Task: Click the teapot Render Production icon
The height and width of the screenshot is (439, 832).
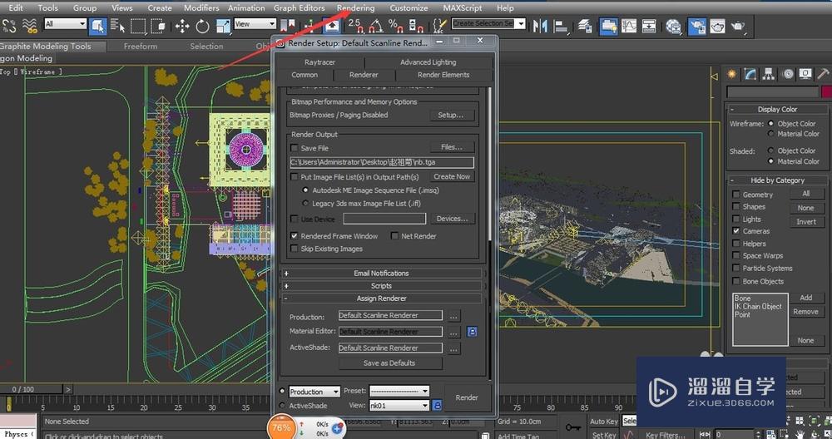Action: click(737, 27)
